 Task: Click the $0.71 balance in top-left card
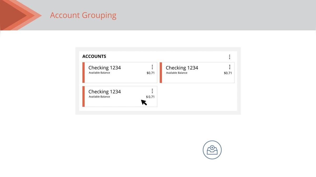tap(151, 73)
